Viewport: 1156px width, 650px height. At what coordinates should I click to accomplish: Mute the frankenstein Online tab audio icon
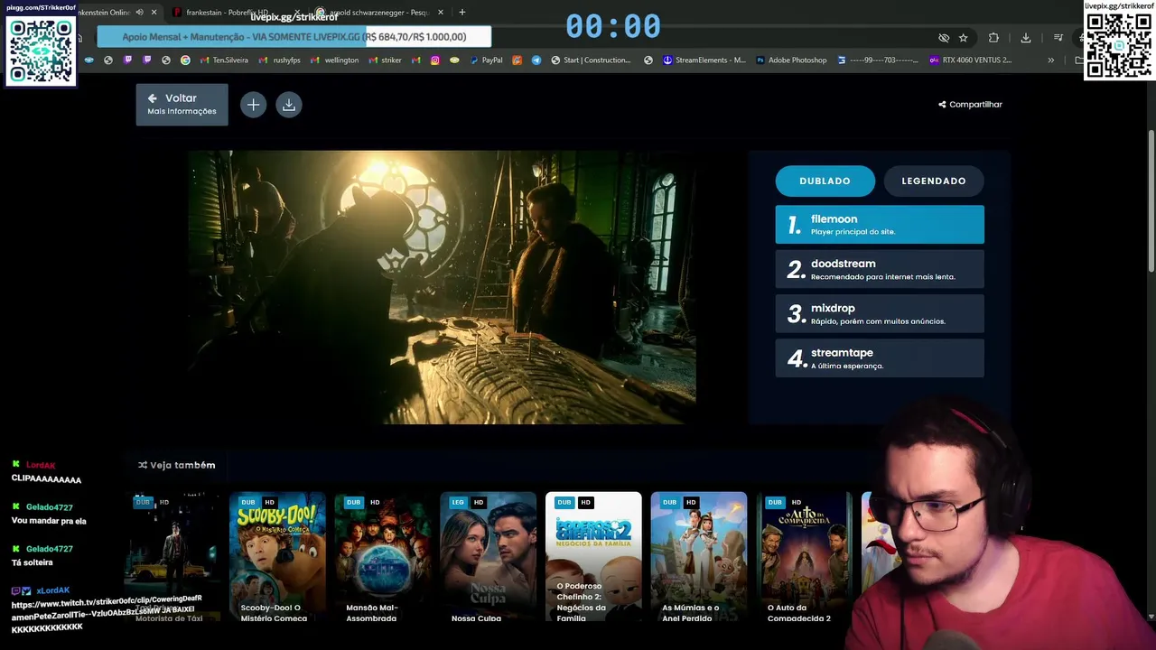[x=139, y=13]
